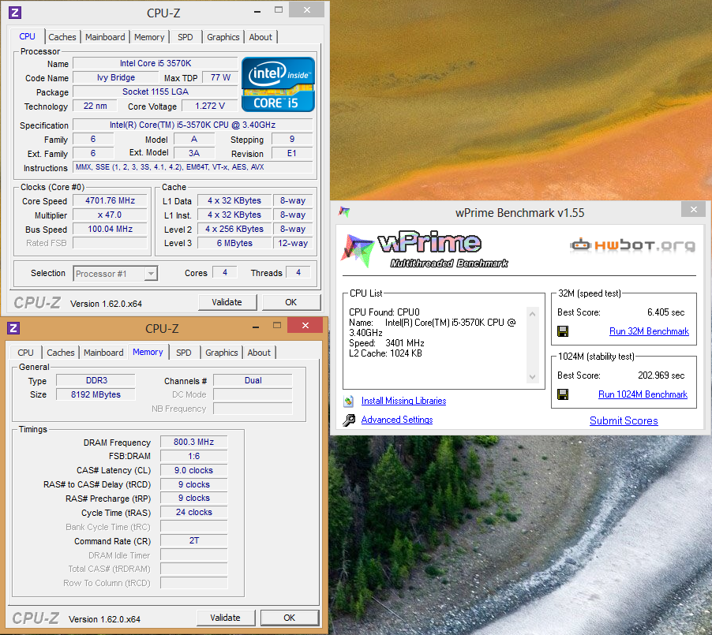This screenshot has height=635, width=712.
Task: Open the HWBOT.org logo link
Action: point(632,245)
